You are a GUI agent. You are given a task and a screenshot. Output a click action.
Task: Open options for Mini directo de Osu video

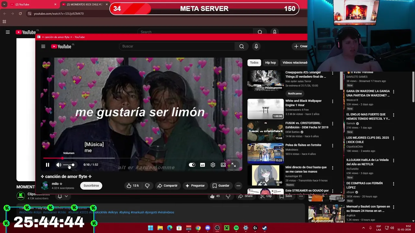(332, 168)
